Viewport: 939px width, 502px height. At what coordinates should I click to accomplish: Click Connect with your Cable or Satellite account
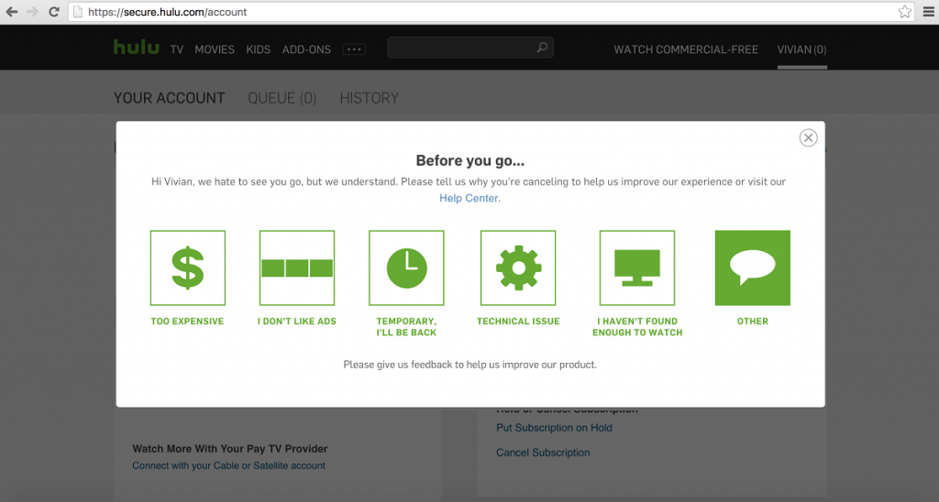click(x=228, y=465)
